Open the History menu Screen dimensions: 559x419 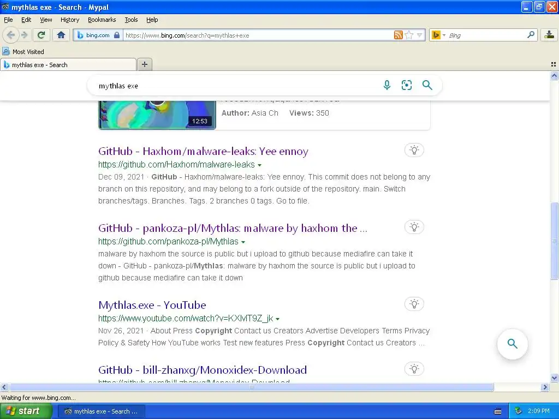click(69, 20)
